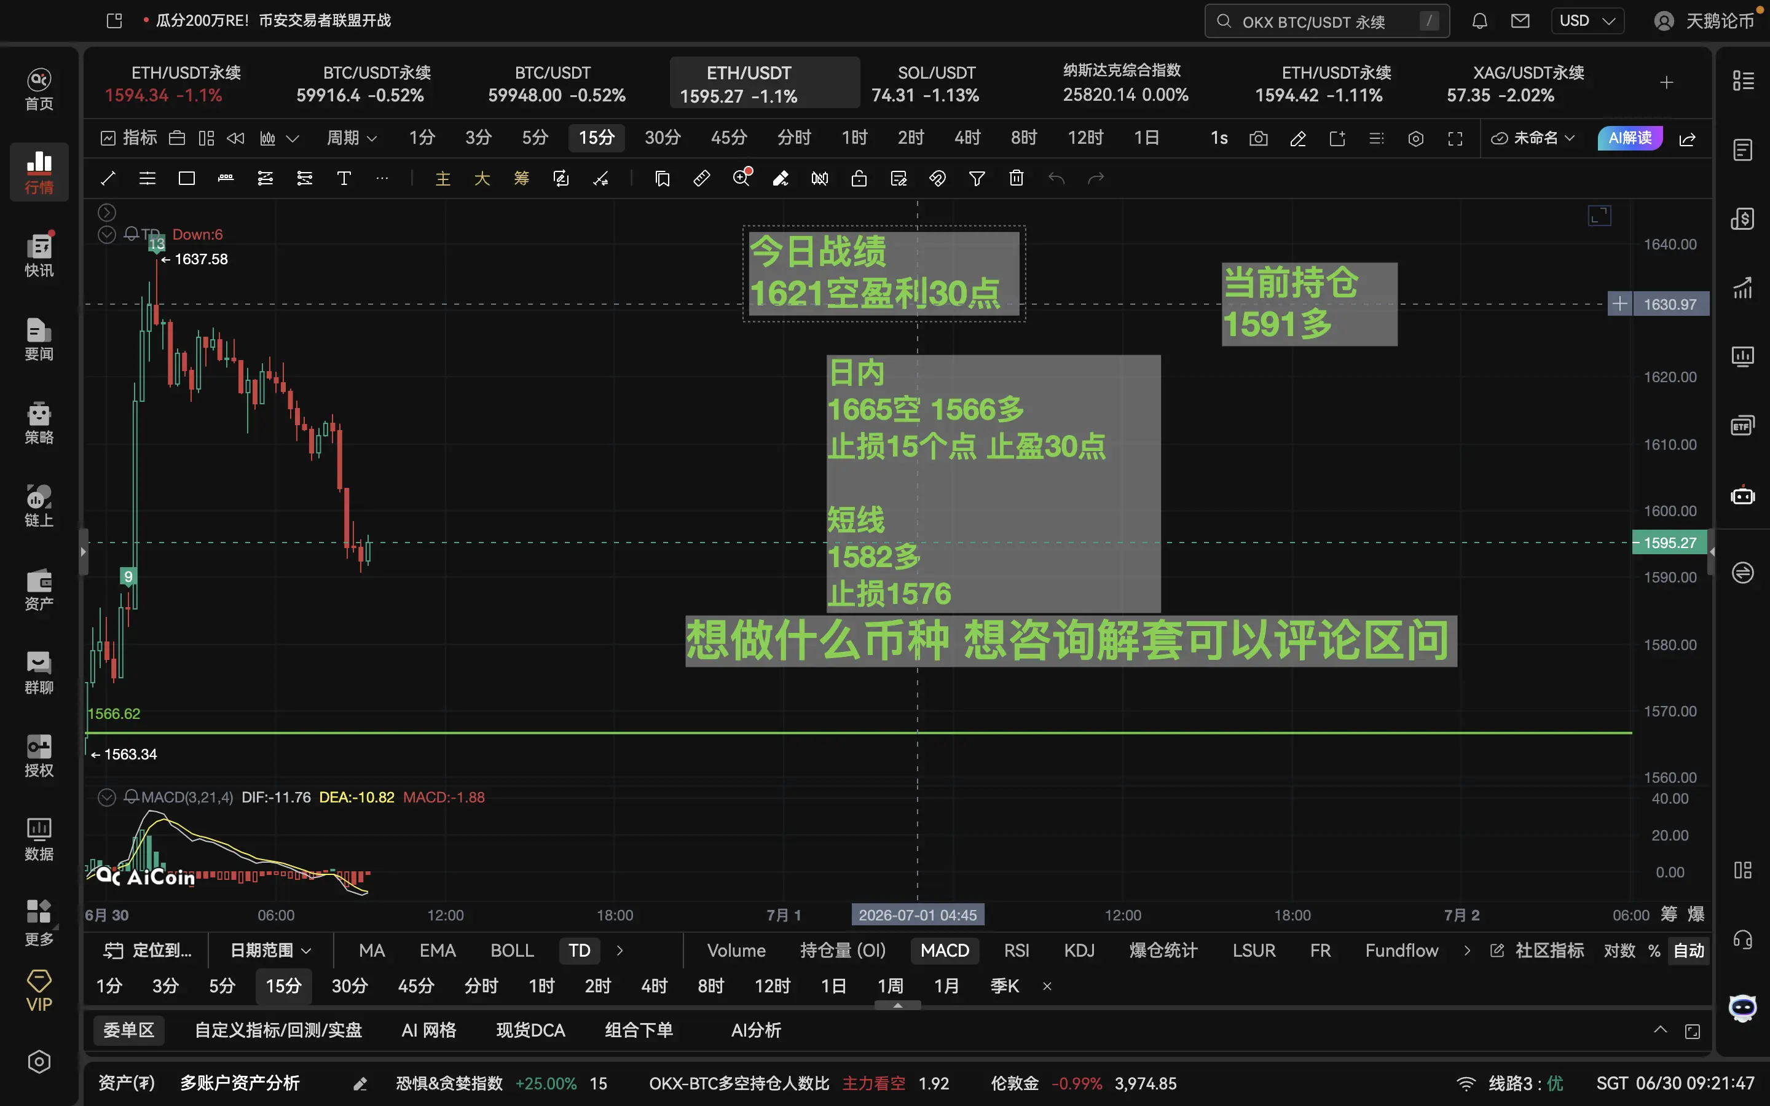Open the 周期 period dropdown
Image resolution: width=1770 pixels, height=1106 pixels.
coord(352,138)
